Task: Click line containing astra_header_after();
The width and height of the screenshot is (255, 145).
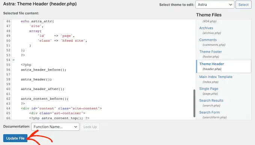Action: 43,89
